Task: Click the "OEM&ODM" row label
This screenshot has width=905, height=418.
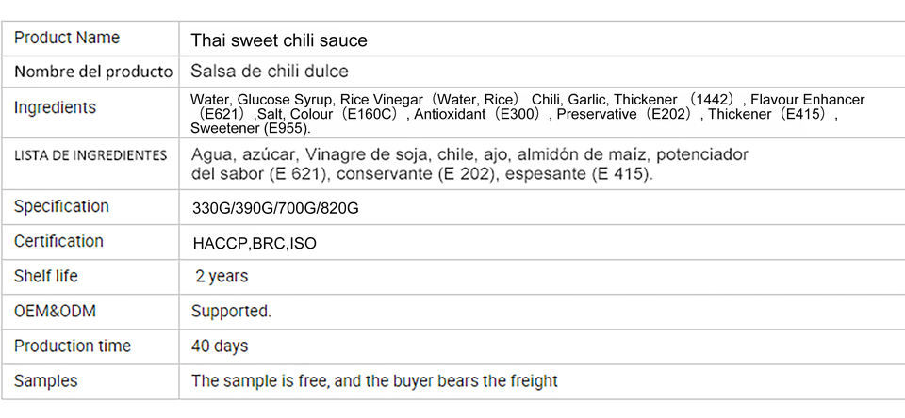Action: (55, 312)
